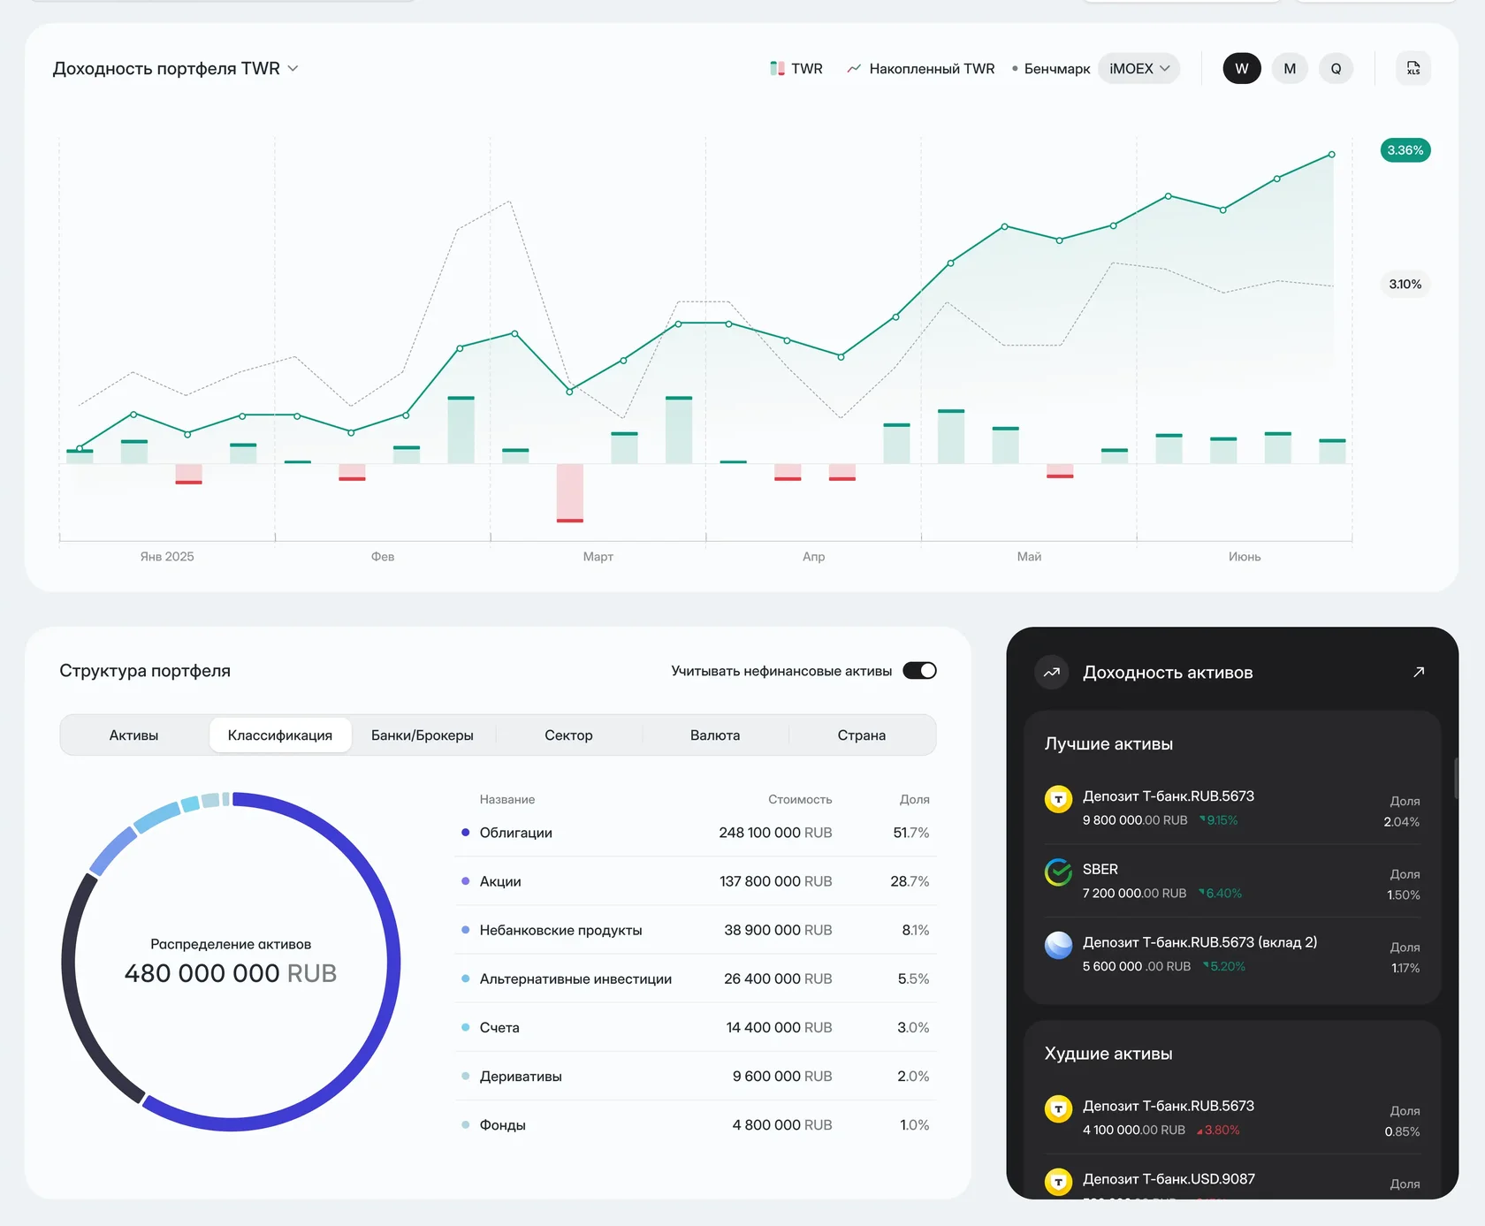Switch to the Валюта tab
Image resolution: width=1485 pixels, height=1226 pixels.
coord(715,735)
